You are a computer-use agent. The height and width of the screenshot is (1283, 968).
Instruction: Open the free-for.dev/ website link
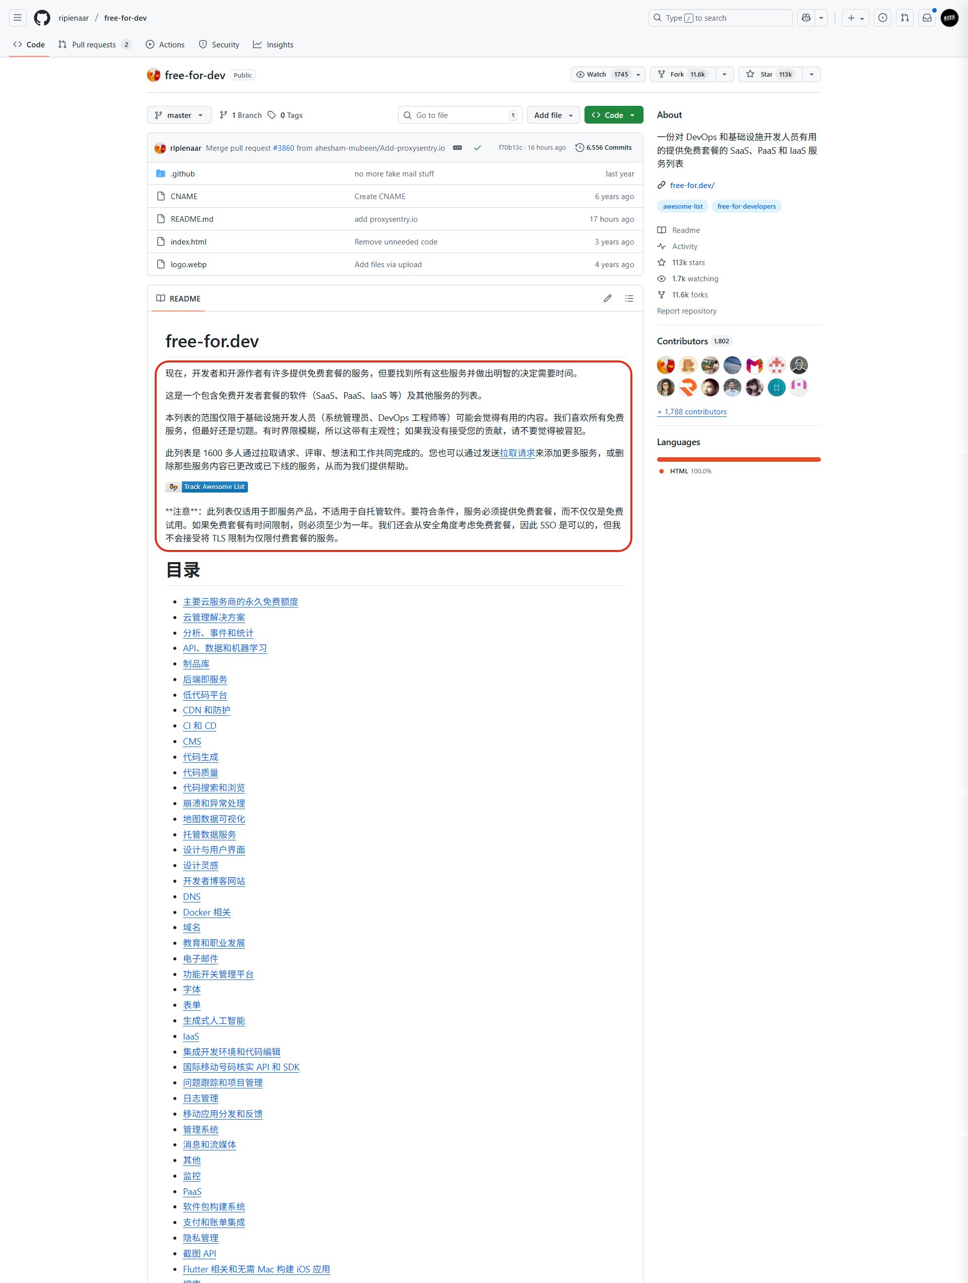(692, 186)
